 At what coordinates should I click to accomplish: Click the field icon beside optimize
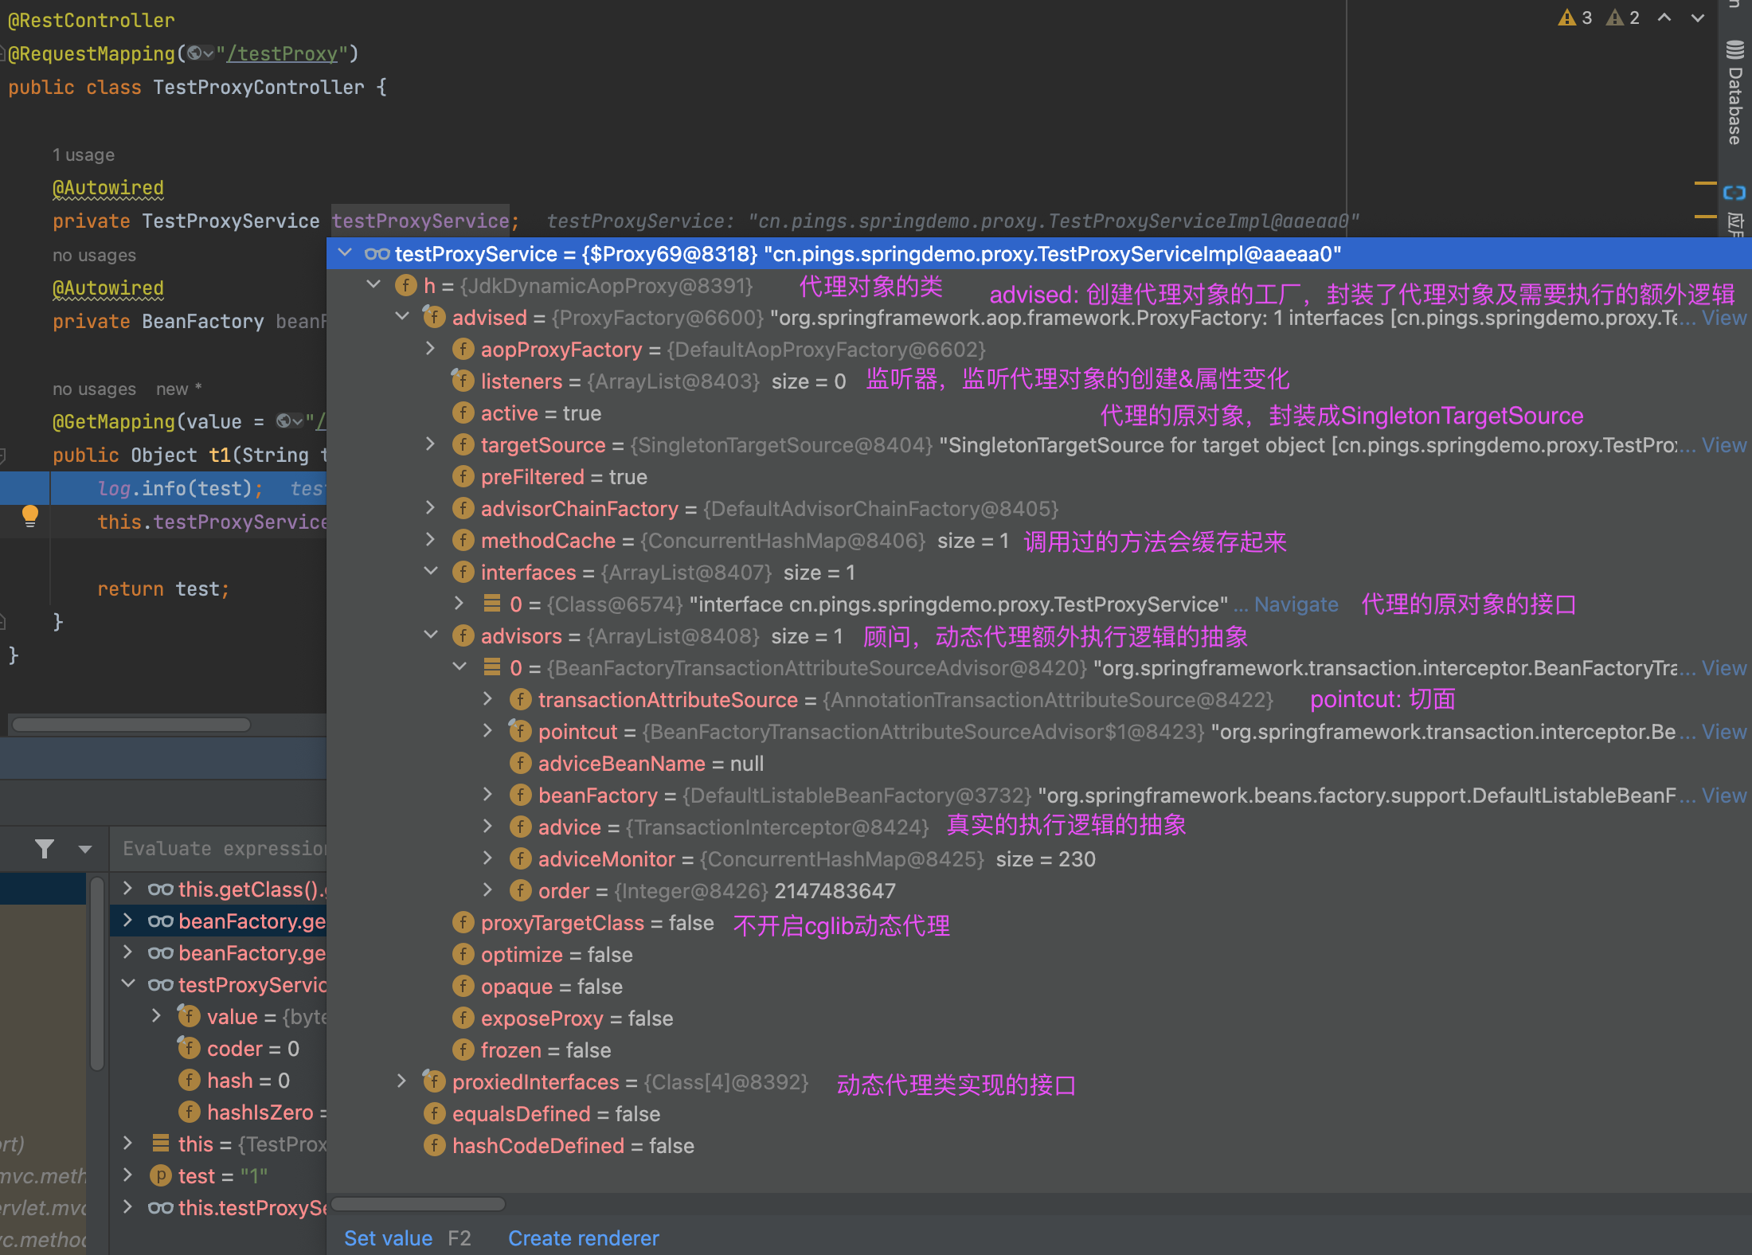point(463,954)
